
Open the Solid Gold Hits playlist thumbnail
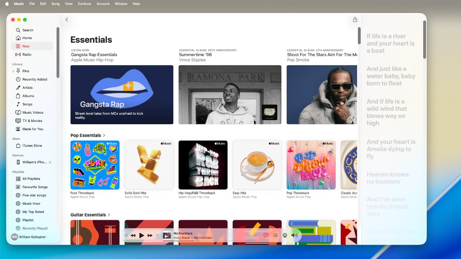(x=149, y=165)
